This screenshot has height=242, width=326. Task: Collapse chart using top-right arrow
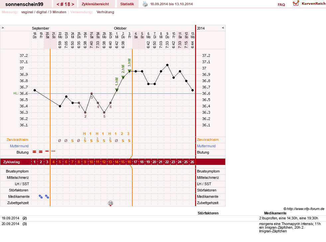[x=223, y=28]
